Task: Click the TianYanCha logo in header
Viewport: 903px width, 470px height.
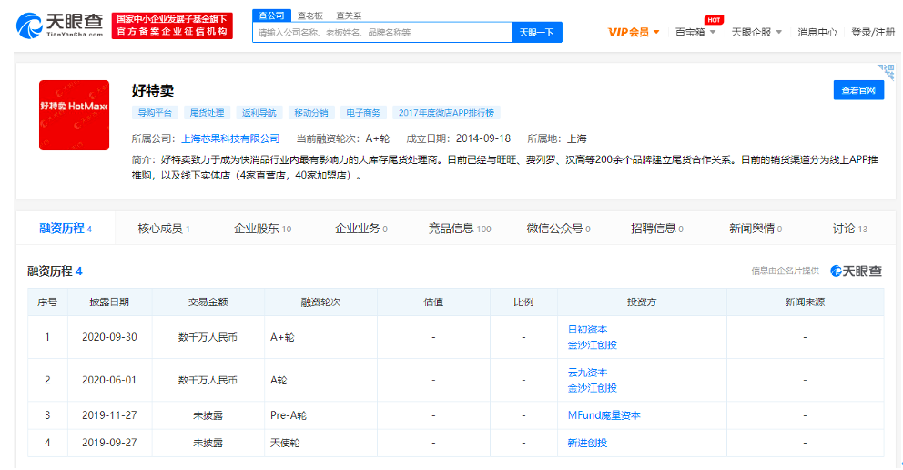Action: point(60,26)
